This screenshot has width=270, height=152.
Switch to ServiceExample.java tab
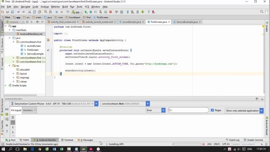[x=187, y=22]
